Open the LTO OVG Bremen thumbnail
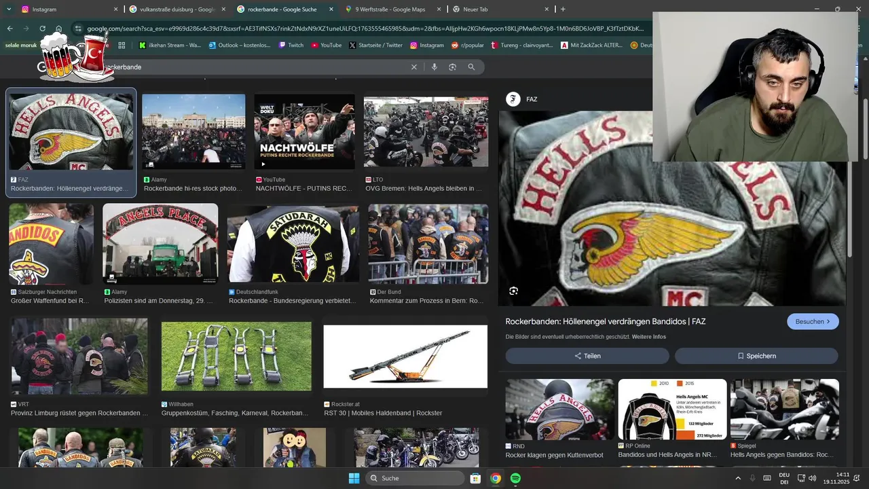Viewport: 869px width, 489px height. 426,132
